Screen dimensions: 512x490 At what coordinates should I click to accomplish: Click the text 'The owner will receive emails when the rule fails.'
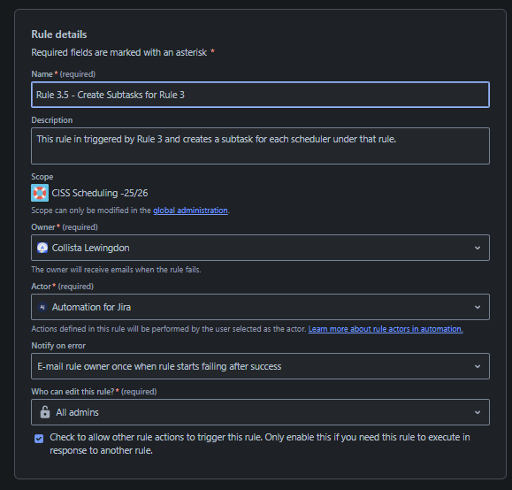(116, 270)
